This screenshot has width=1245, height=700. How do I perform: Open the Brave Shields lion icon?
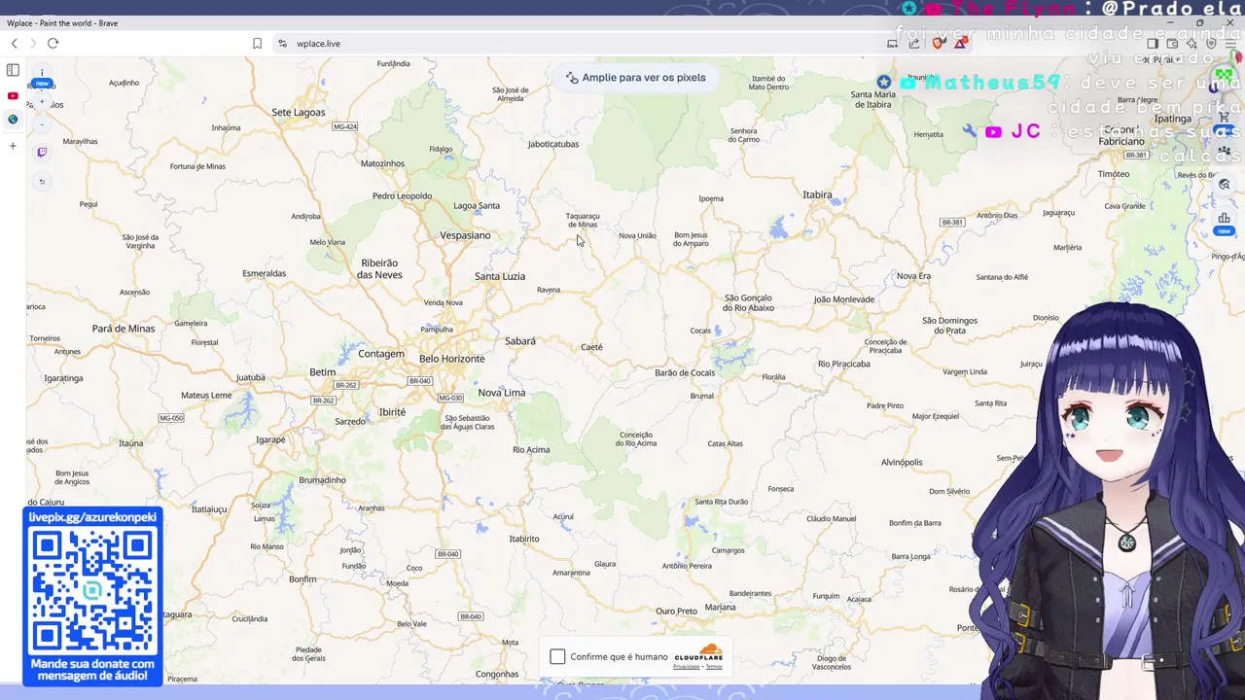938,44
